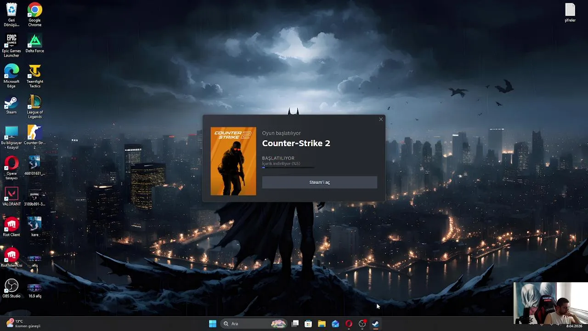Image resolution: width=588 pixels, height=331 pixels.
Task: Select the League of Legends desktop icon
Action: (x=34, y=107)
